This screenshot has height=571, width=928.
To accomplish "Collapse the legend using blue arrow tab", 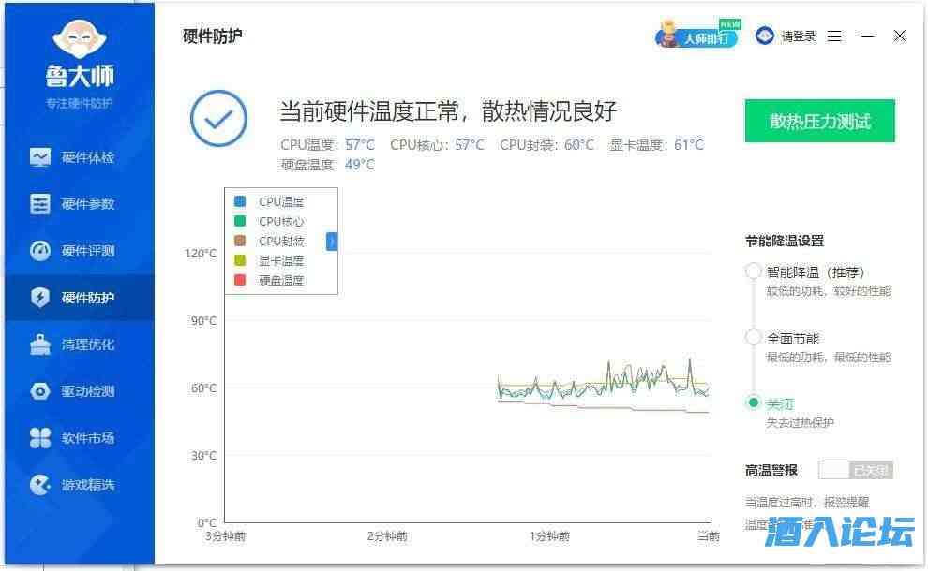I will [x=332, y=242].
